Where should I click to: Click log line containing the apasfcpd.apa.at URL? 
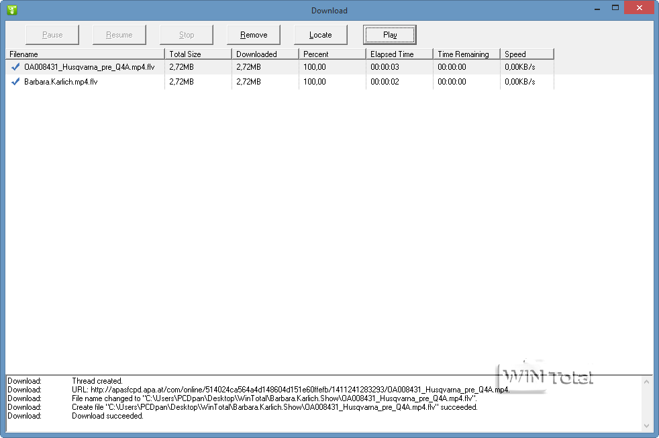coord(291,390)
